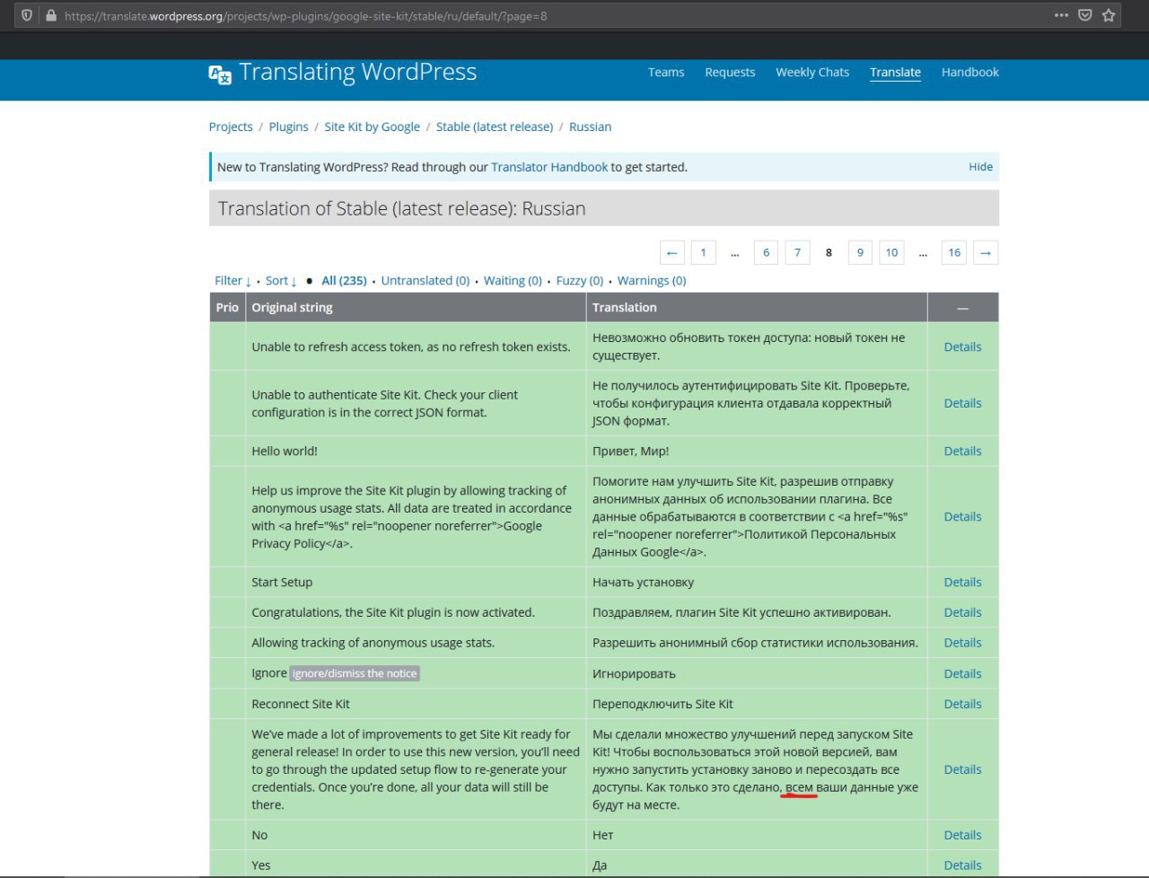This screenshot has width=1149, height=878.
Task: Click the Translating WordPress site title
Action: click(x=358, y=72)
